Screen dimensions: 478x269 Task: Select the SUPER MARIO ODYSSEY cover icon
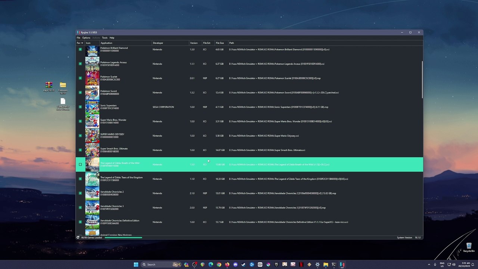point(92,136)
